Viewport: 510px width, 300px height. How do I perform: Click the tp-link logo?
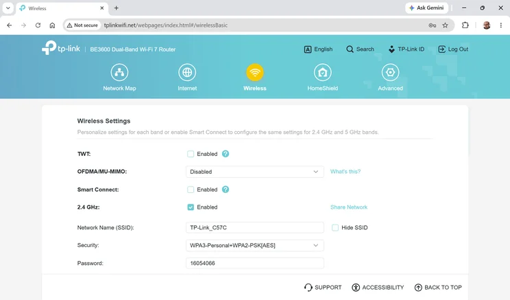61,48
